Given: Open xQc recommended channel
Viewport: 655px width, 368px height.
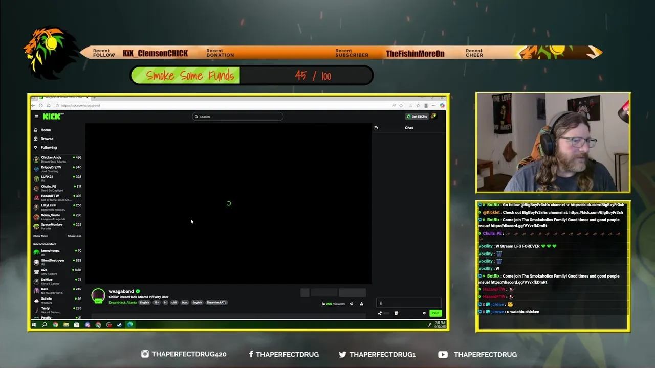Looking at the screenshot, I should 57,271.
